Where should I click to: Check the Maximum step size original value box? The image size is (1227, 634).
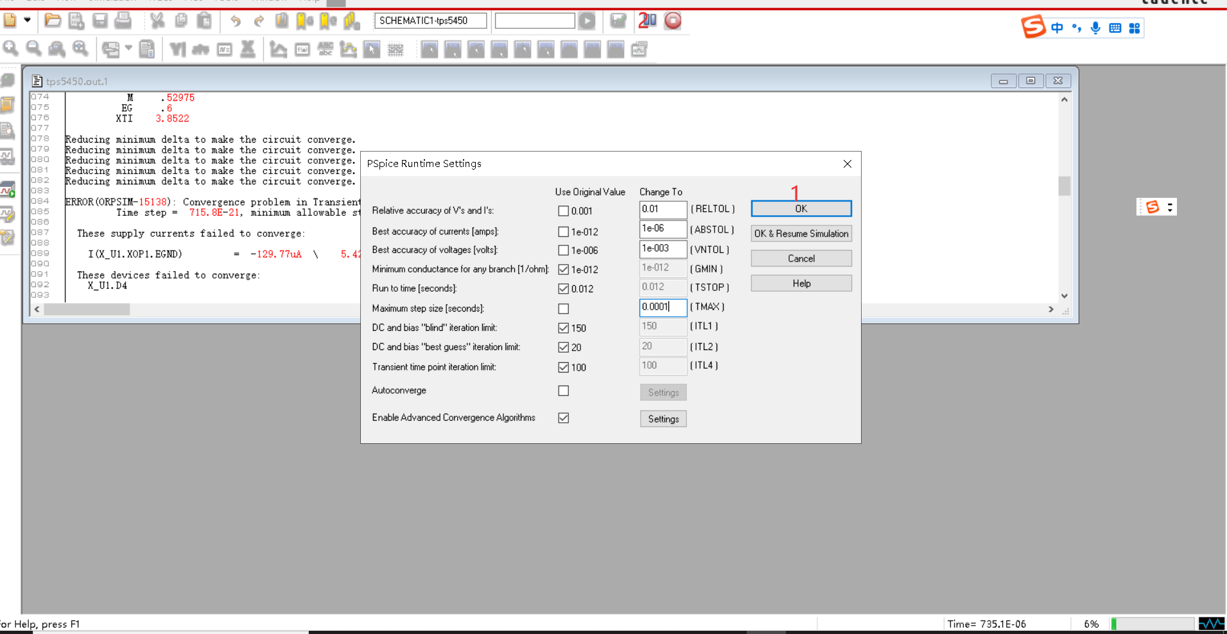563,309
